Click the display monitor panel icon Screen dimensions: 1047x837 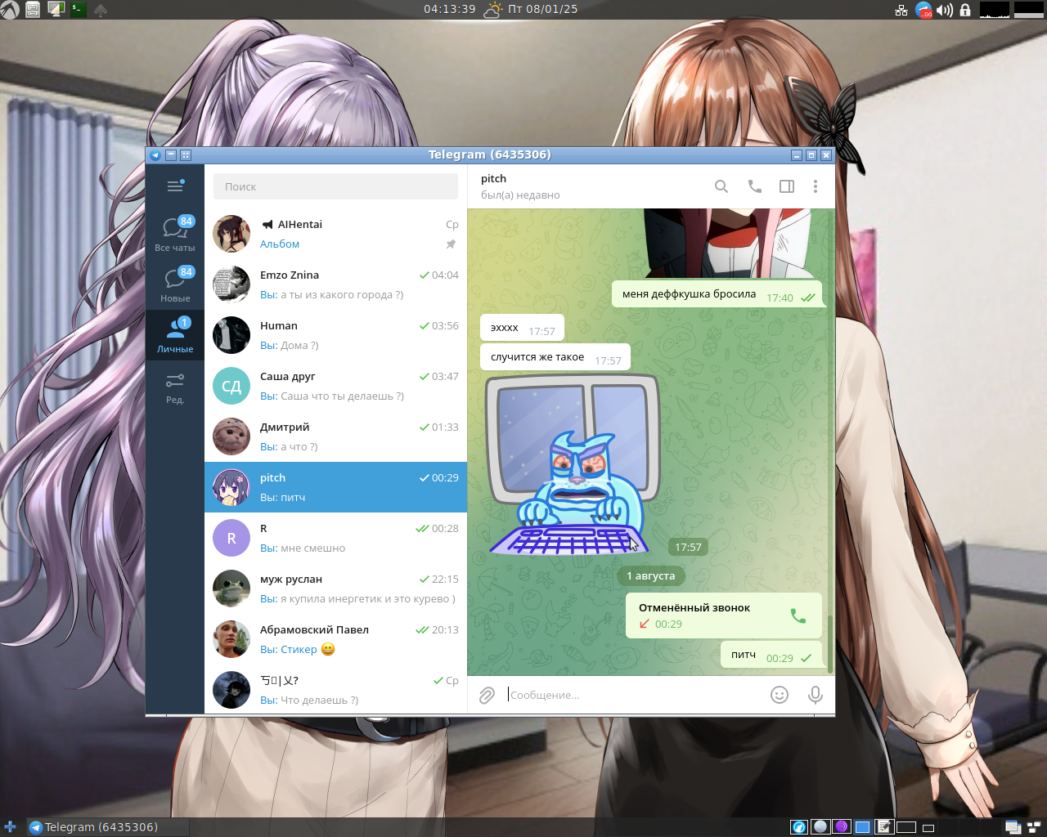tap(56, 10)
